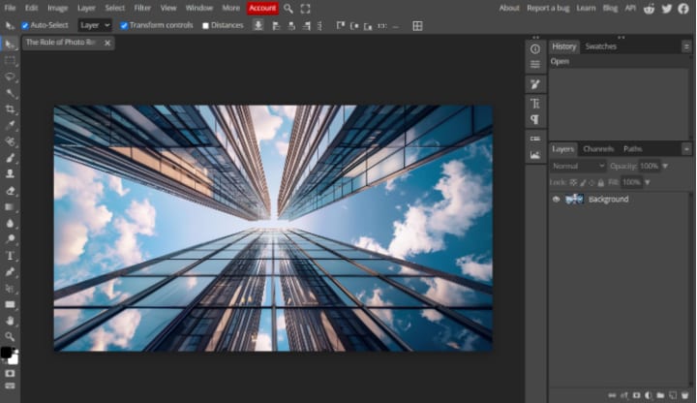Click the search magnifier icon in menu bar
The image size is (697, 403).
pos(288,8)
